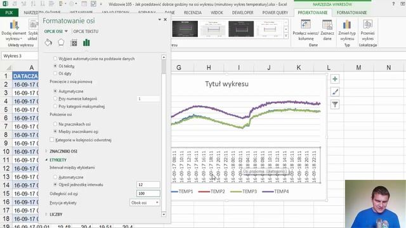Close the Formatowanie osi pane

point(165,20)
